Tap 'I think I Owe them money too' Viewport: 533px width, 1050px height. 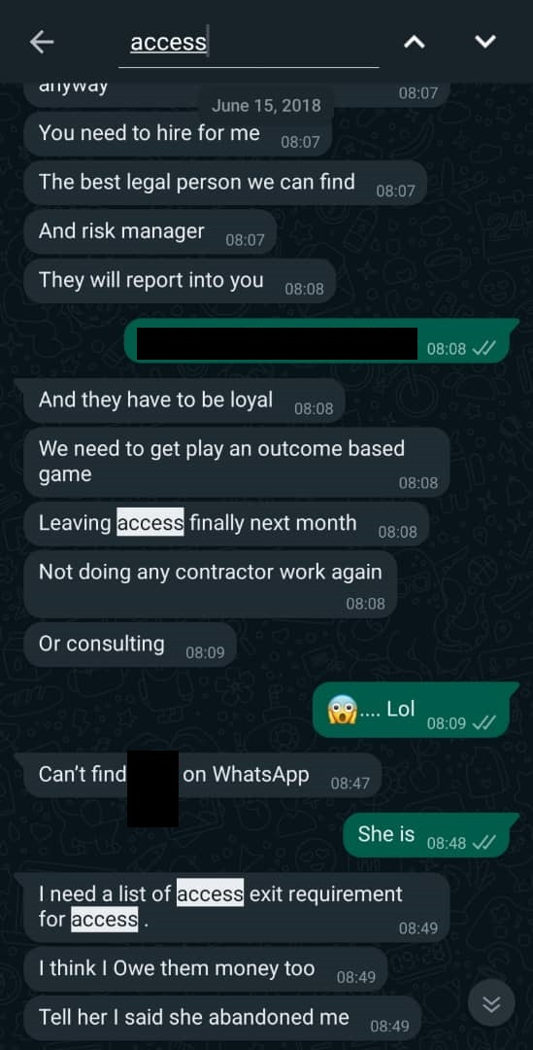[205, 969]
